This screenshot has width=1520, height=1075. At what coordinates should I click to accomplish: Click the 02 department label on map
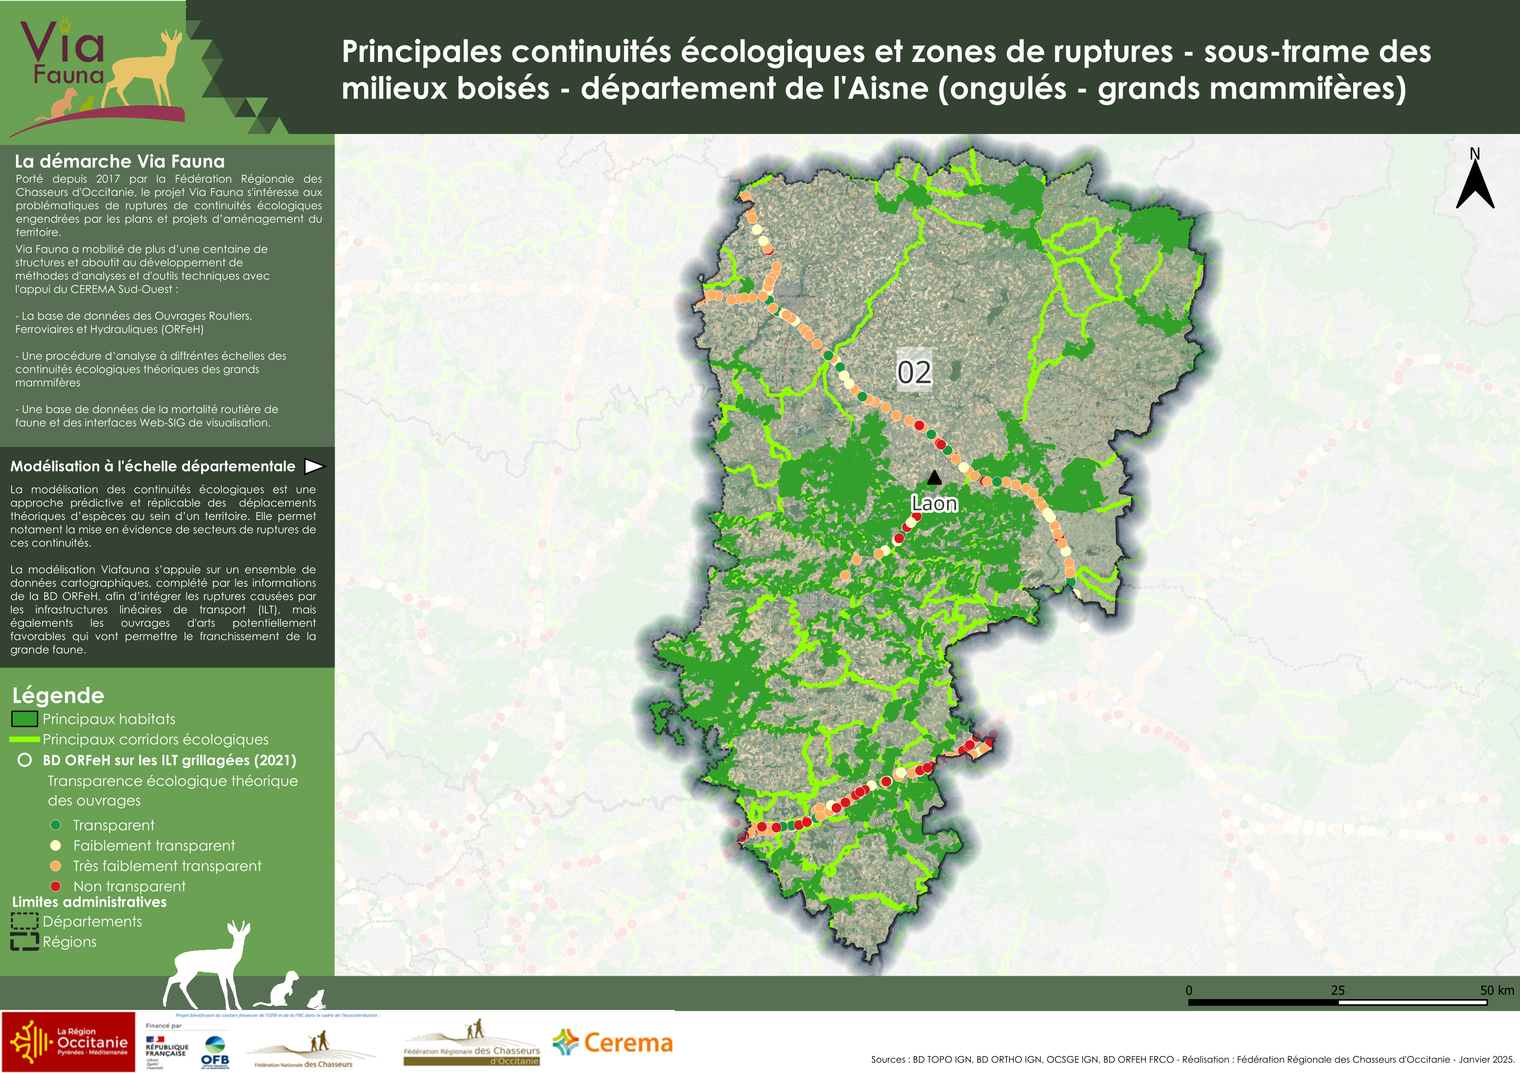[914, 372]
